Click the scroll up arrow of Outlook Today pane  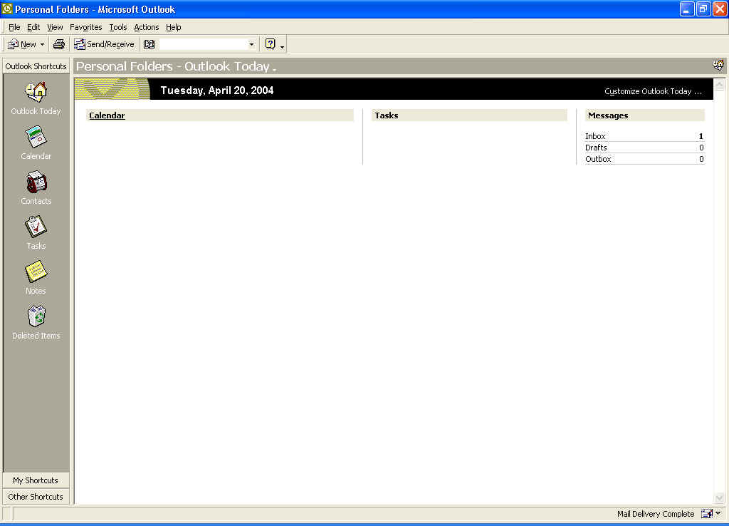click(x=719, y=85)
